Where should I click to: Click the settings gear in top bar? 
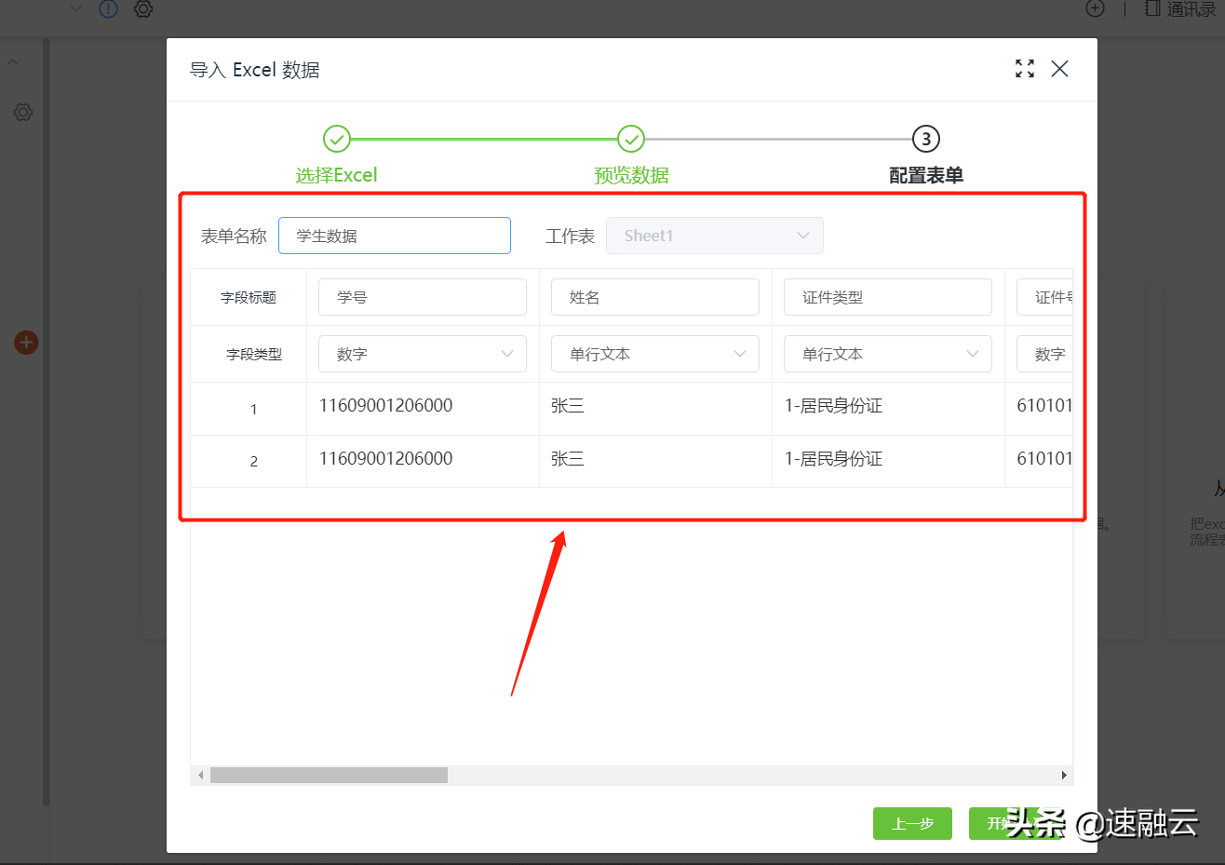click(143, 9)
